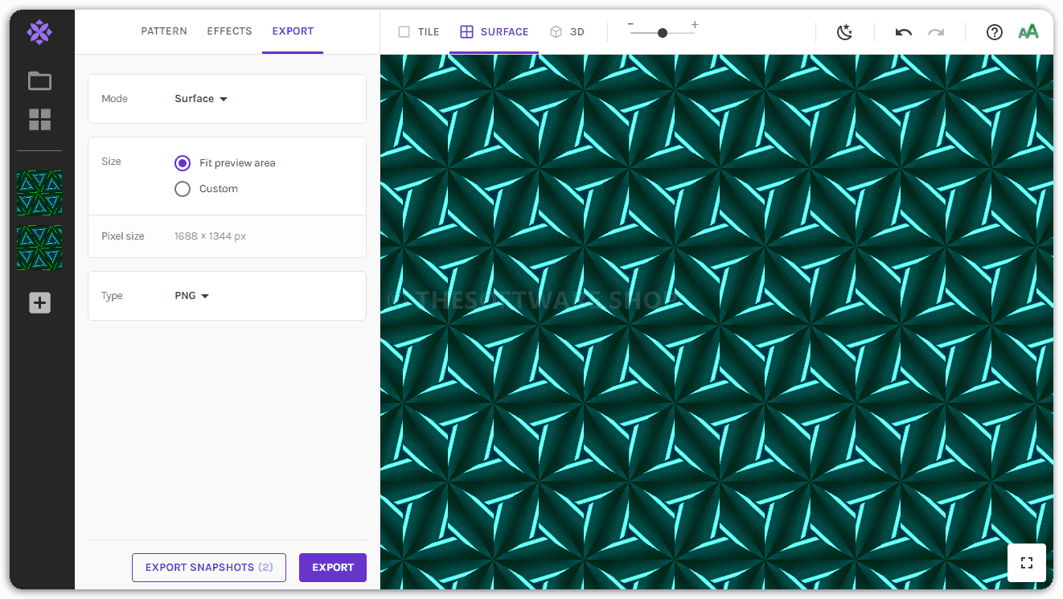Viewport: 1063px width, 599px height.
Task: Enter fullscreen preview mode
Action: [1027, 563]
